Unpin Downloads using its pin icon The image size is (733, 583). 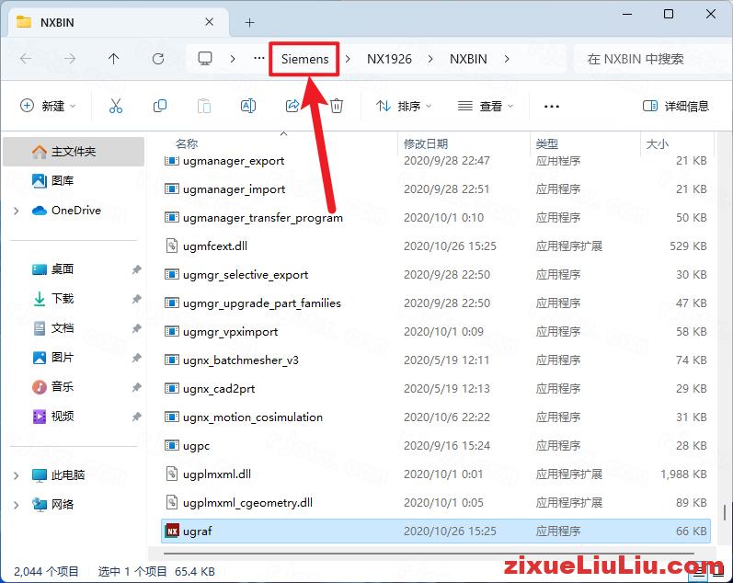136,299
